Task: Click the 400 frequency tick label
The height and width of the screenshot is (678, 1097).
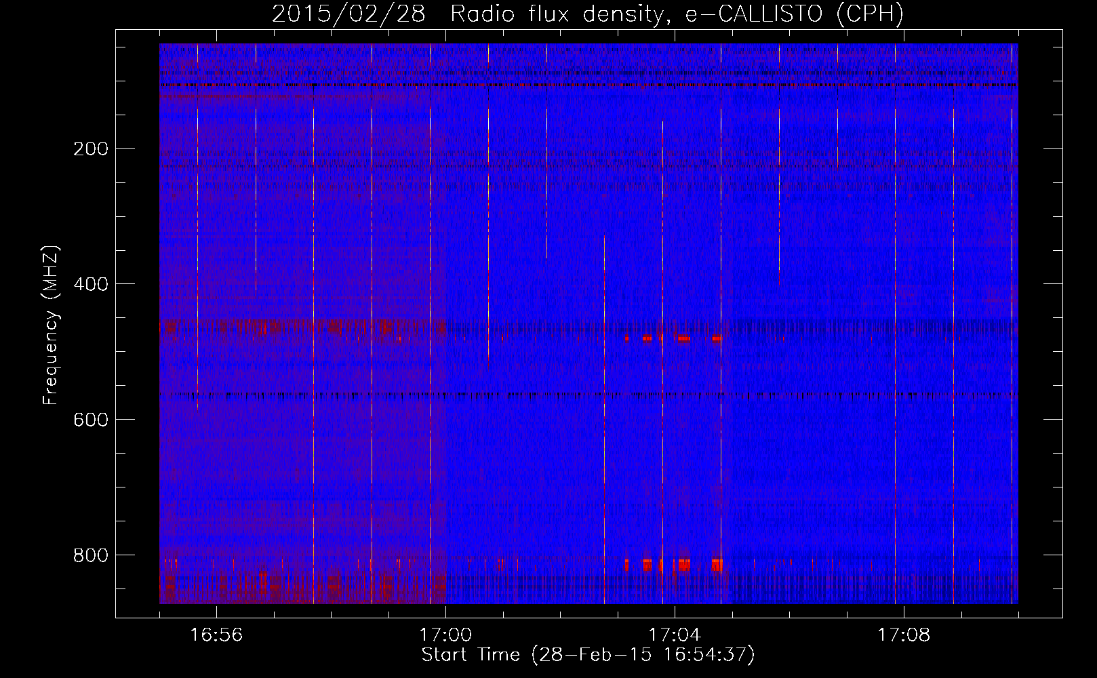Action: click(x=90, y=284)
